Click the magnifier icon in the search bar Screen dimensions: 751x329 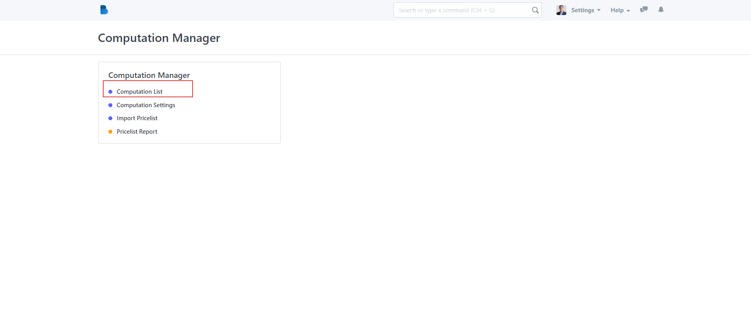coord(535,10)
